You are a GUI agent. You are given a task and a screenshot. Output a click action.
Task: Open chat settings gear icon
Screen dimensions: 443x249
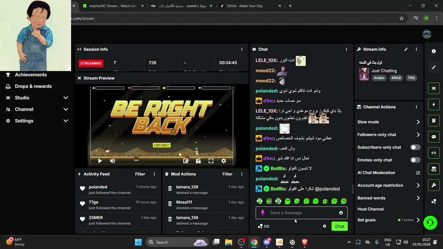click(324, 226)
